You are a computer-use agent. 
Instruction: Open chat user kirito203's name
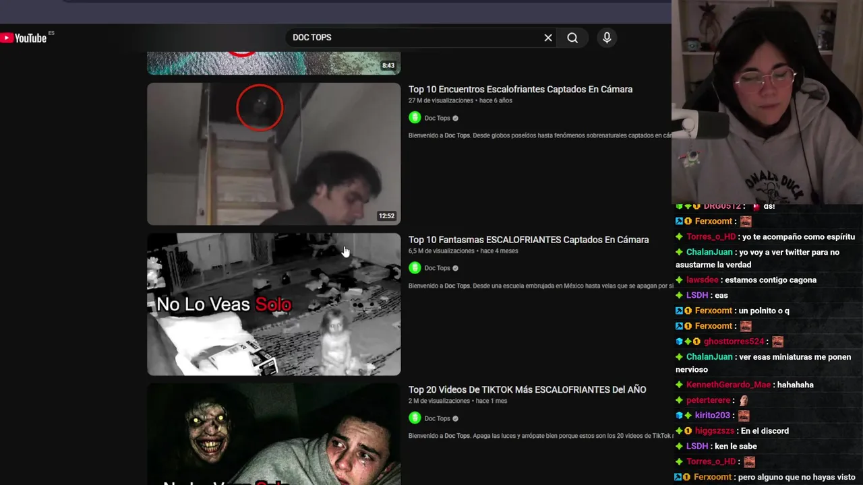coord(713,415)
